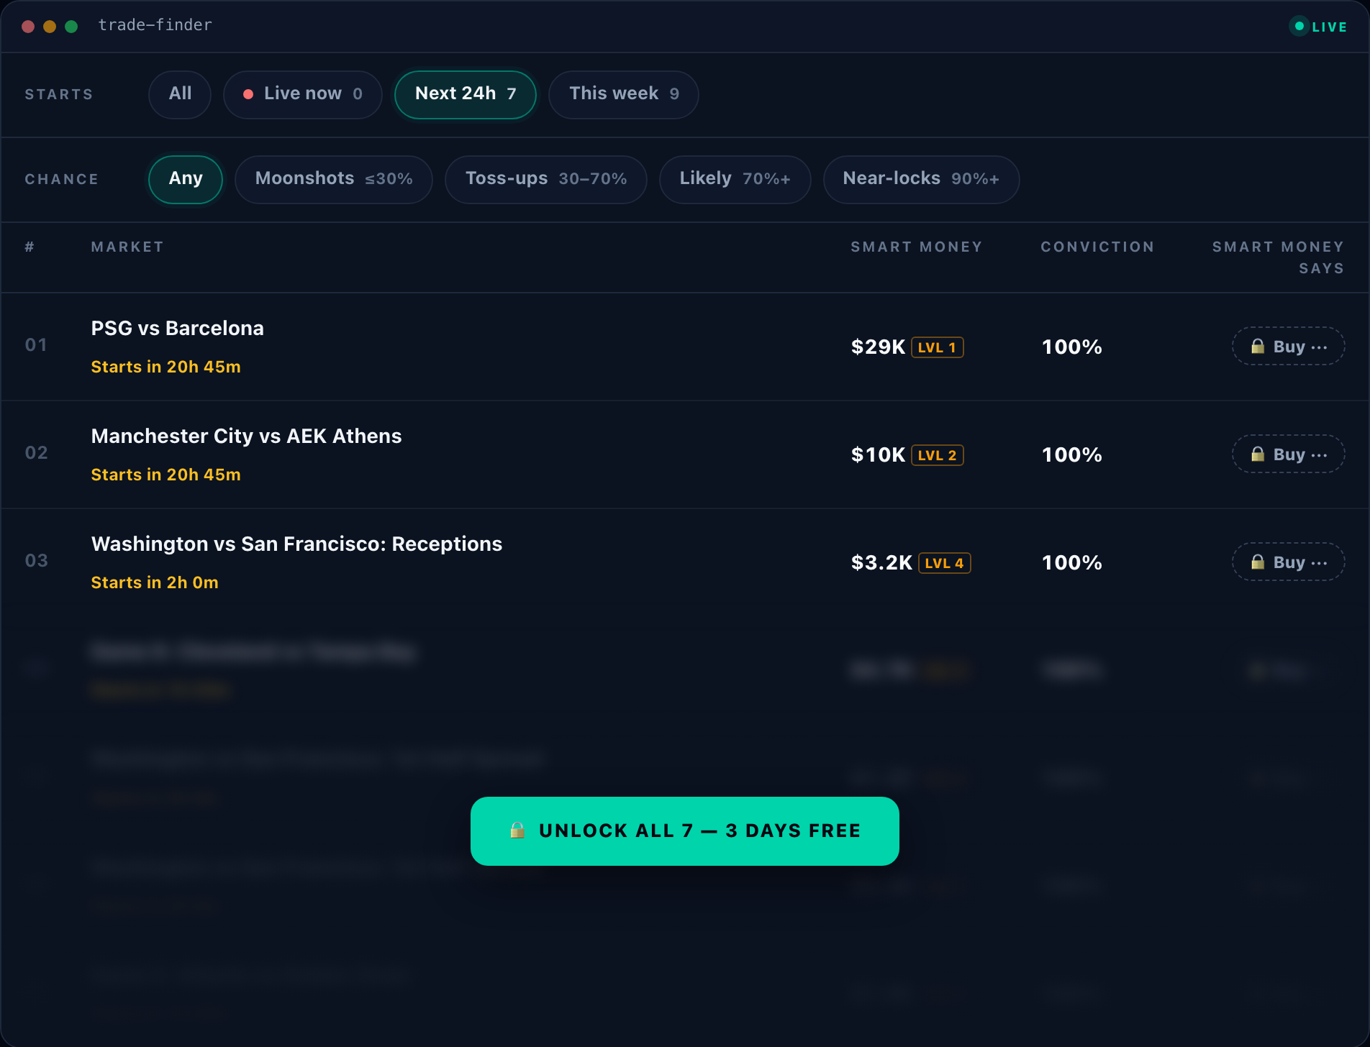Viewport: 1370px width, 1047px height.
Task: Click 'Starts in 2h 0m' text
Action: tap(155, 583)
